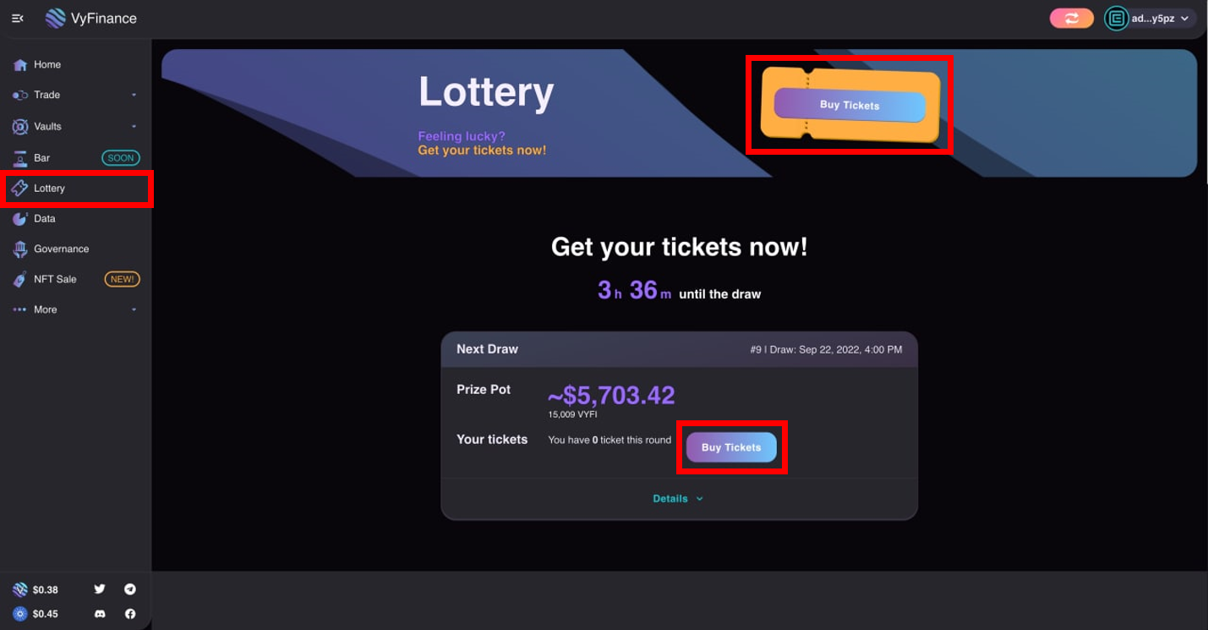The width and height of the screenshot is (1208, 630).
Task: Expand Details in the Next Draw card
Action: [678, 499]
